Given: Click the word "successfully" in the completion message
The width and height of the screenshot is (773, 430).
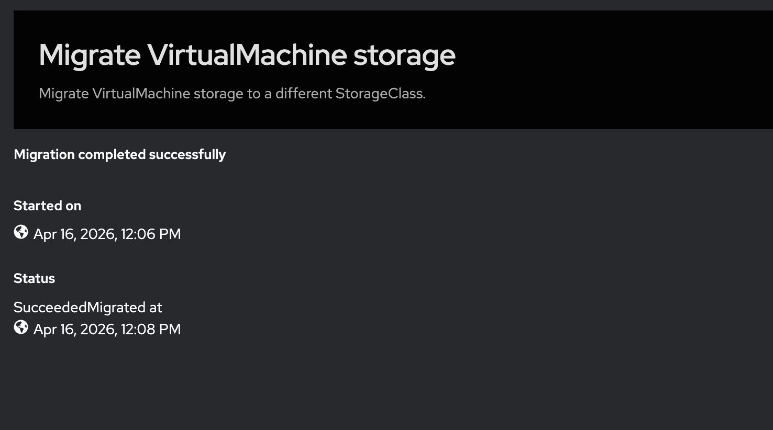Looking at the screenshot, I should [187, 154].
